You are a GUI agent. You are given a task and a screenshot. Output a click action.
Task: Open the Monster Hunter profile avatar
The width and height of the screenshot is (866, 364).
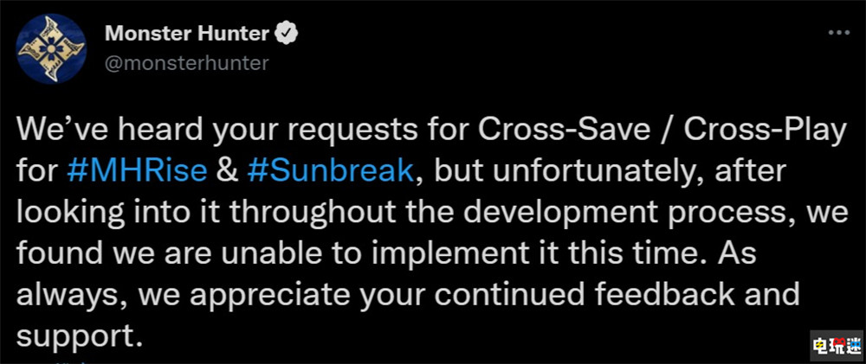pos(51,48)
